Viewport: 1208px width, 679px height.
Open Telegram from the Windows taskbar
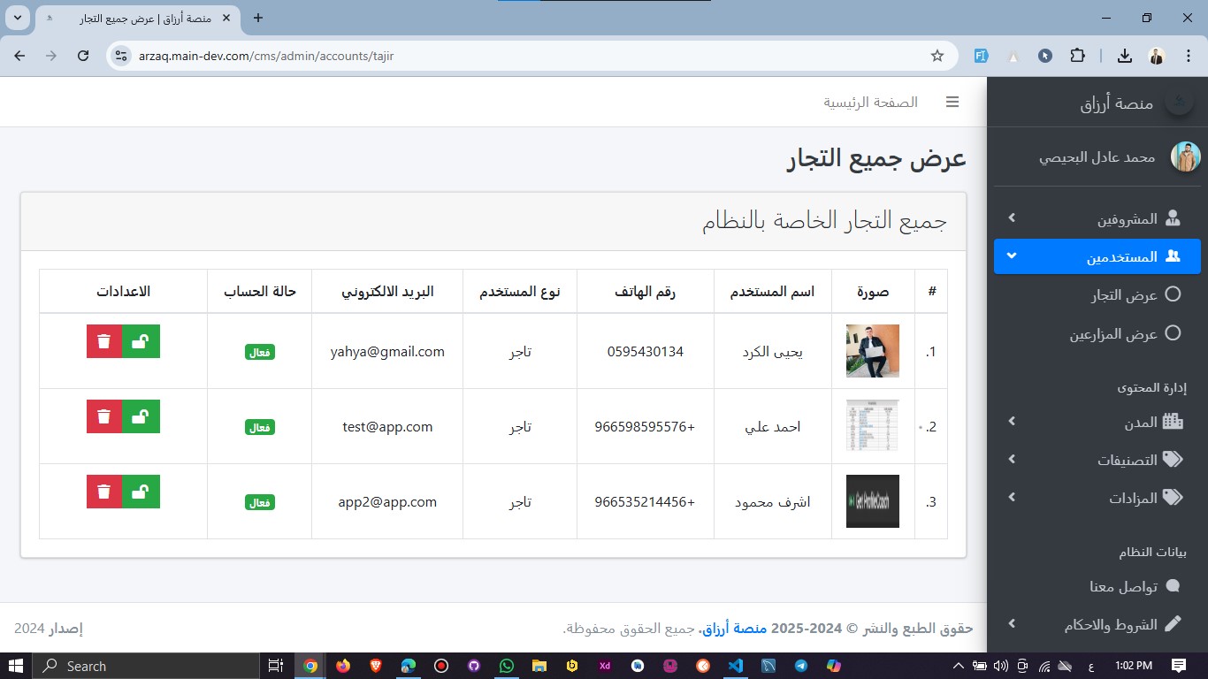pyautogui.click(x=800, y=666)
